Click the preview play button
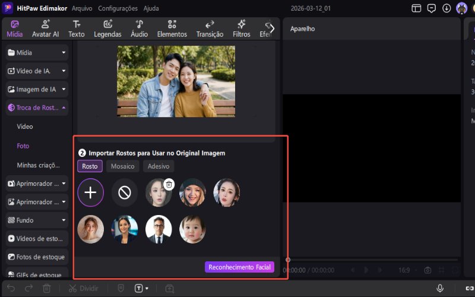 coord(366,270)
